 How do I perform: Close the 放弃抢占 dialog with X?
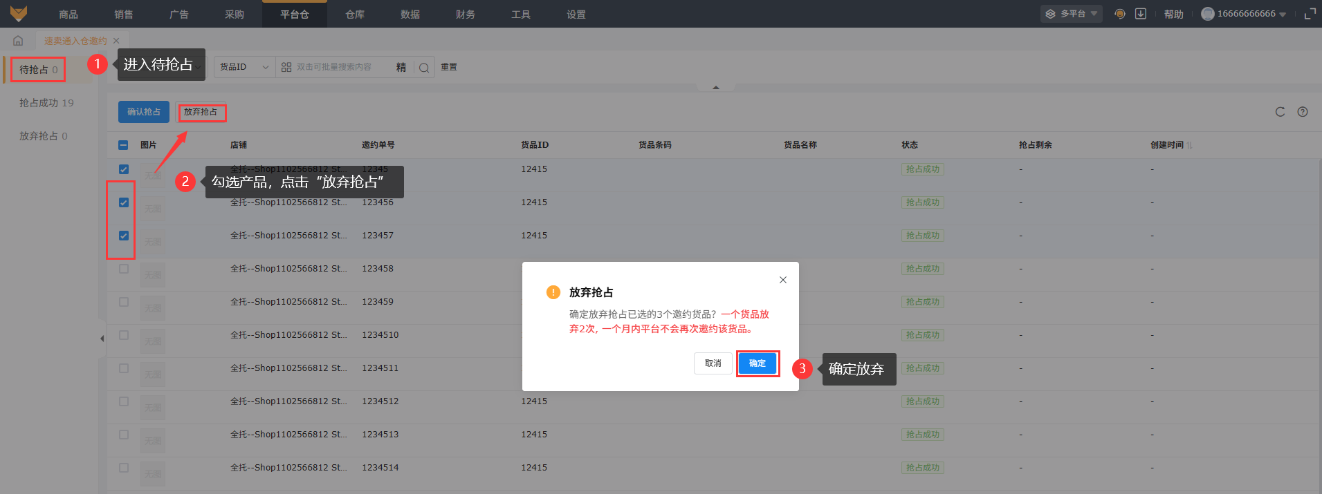[783, 280]
